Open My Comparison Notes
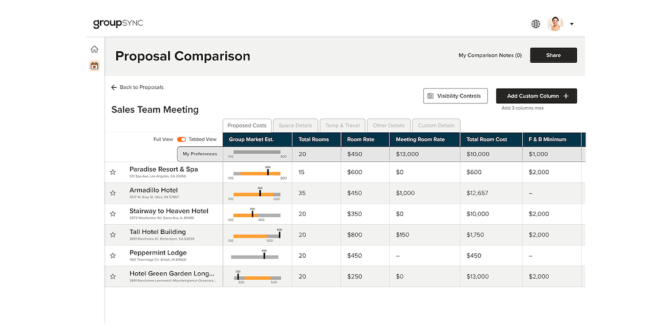Screen dimensions: 670x335 pyautogui.click(x=490, y=55)
